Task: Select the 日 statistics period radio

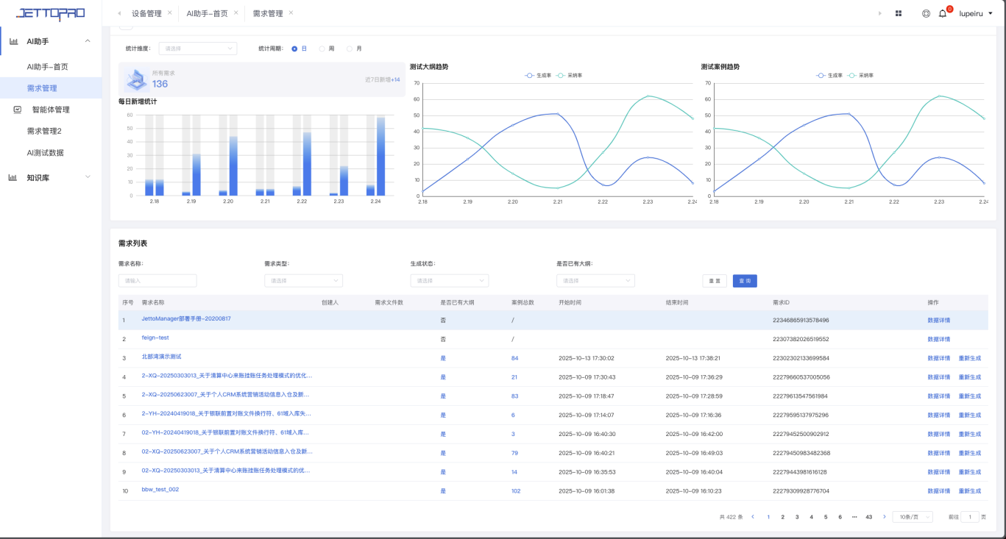Action: (x=294, y=49)
